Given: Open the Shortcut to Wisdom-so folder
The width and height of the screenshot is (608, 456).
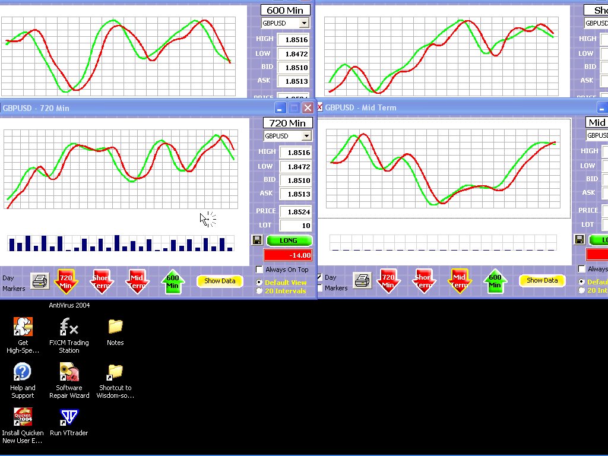Looking at the screenshot, I should coord(115,381).
